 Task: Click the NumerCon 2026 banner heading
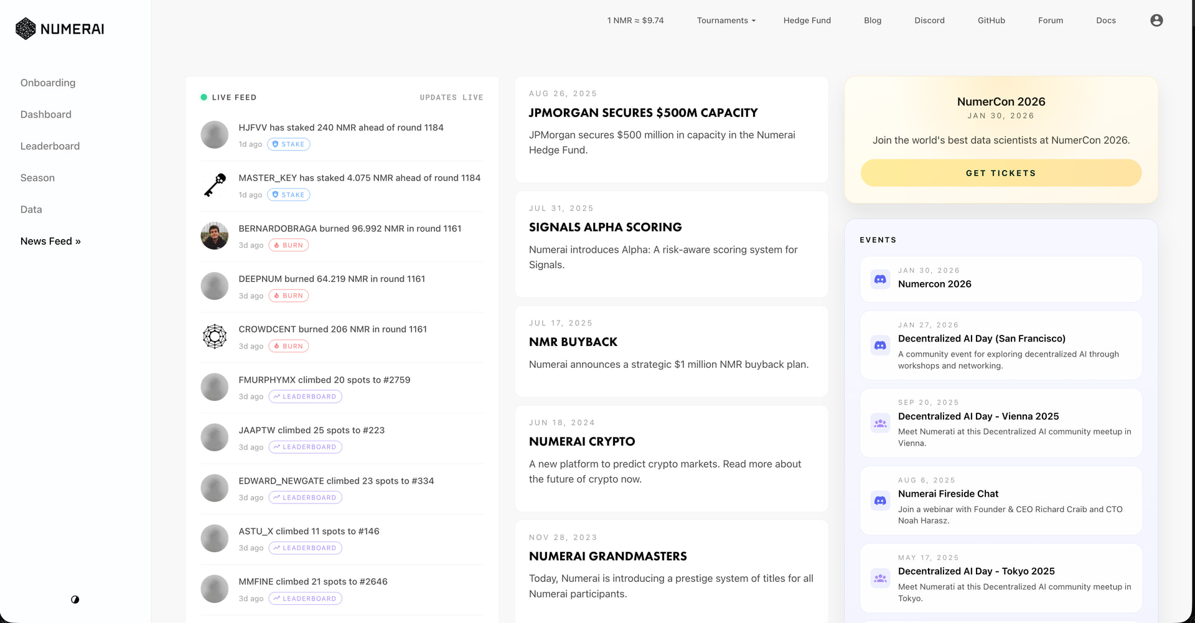point(1001,101)
